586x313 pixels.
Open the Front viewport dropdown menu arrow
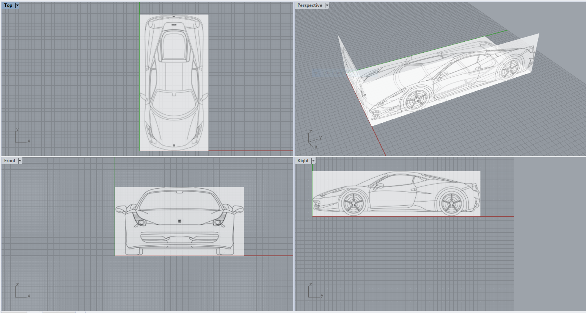(20, 161)
